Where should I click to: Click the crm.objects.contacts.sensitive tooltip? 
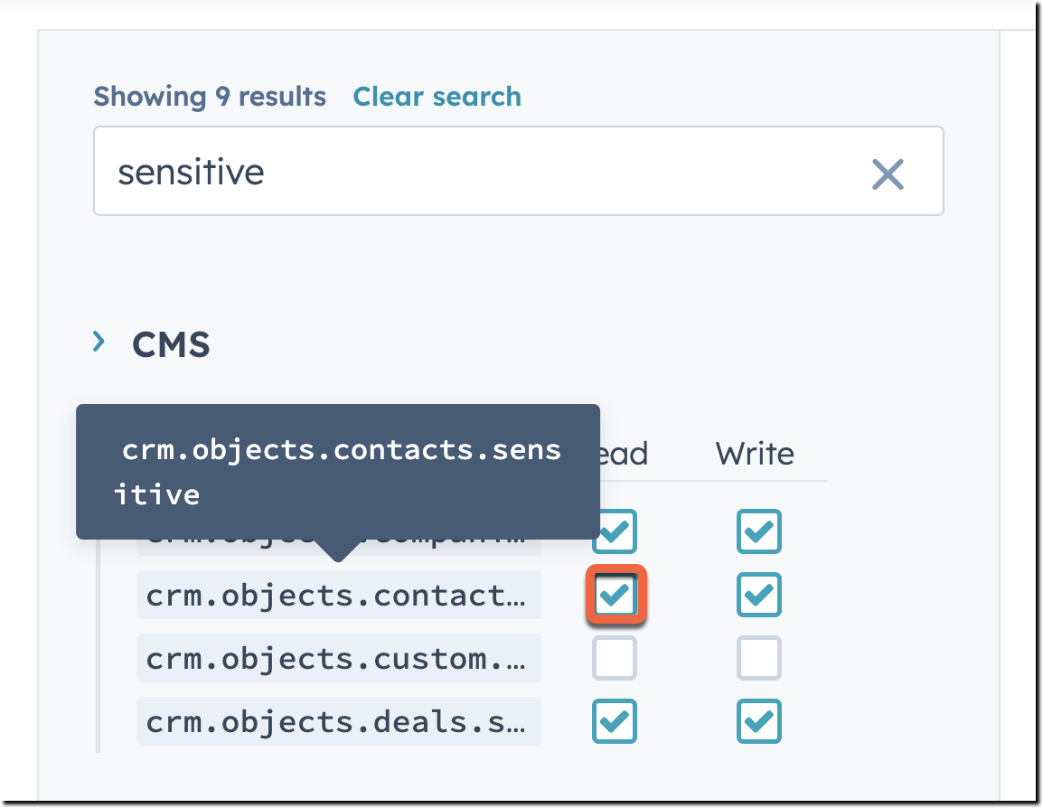tap(337, 471)
